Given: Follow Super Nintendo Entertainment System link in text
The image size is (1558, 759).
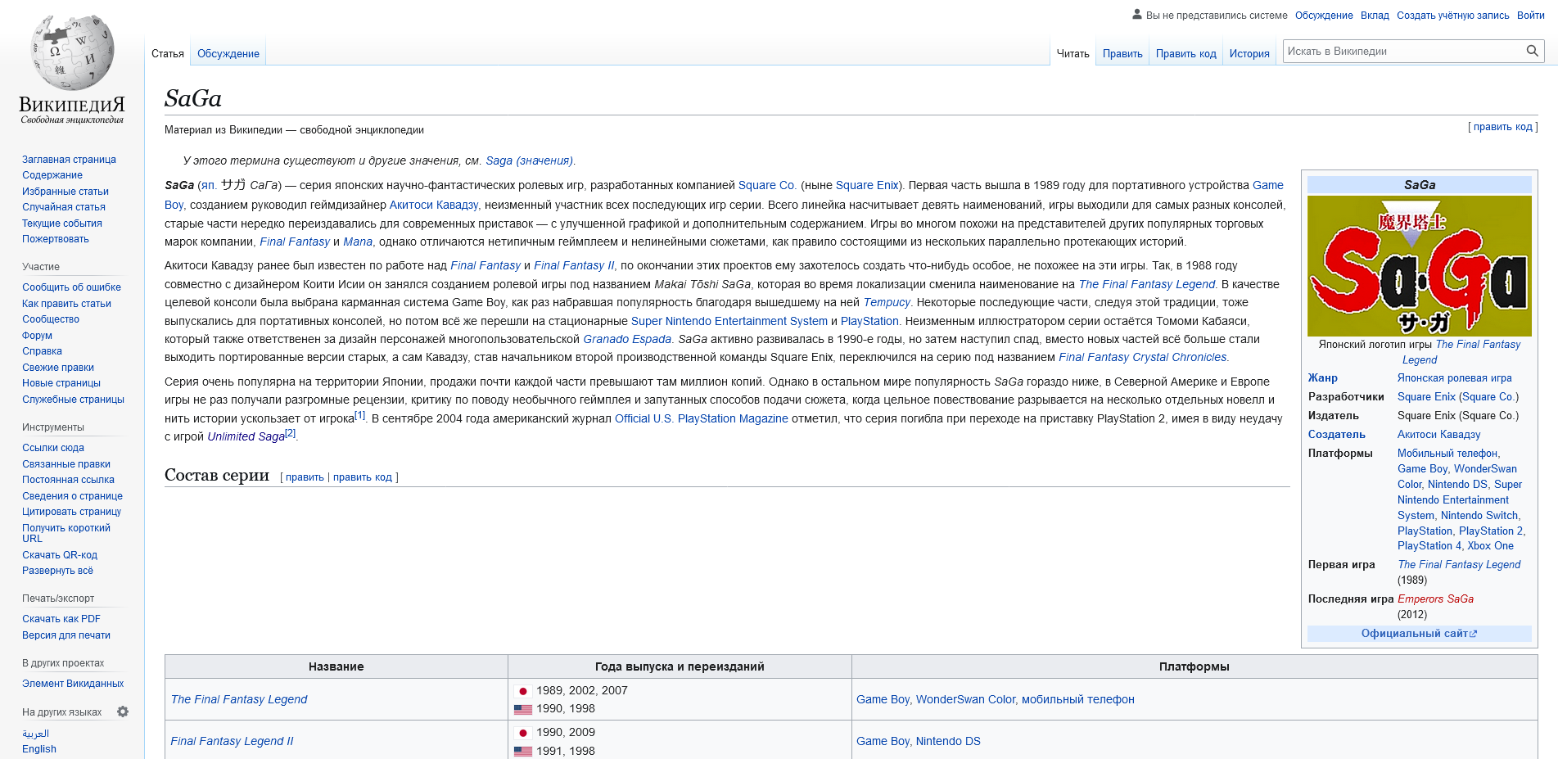Looking at the screenshot, I should pos(729,321).
